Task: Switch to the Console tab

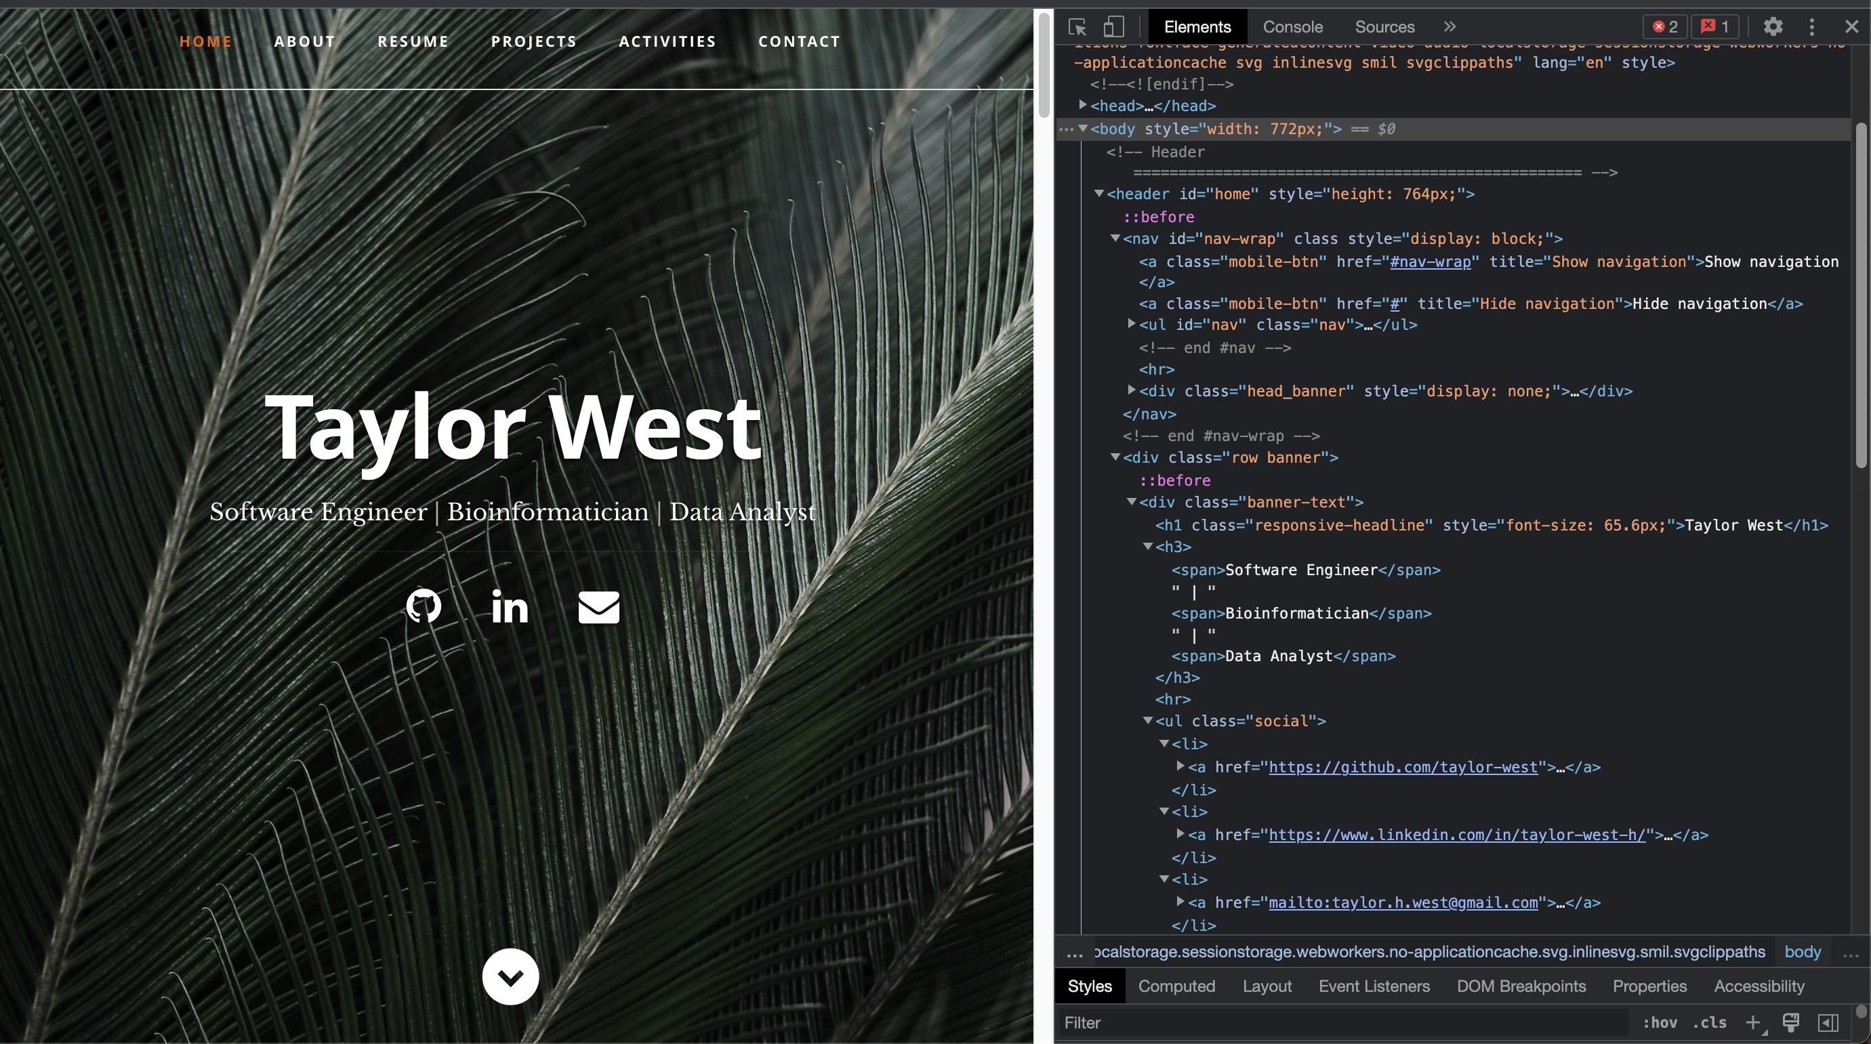Action: 1292,27
